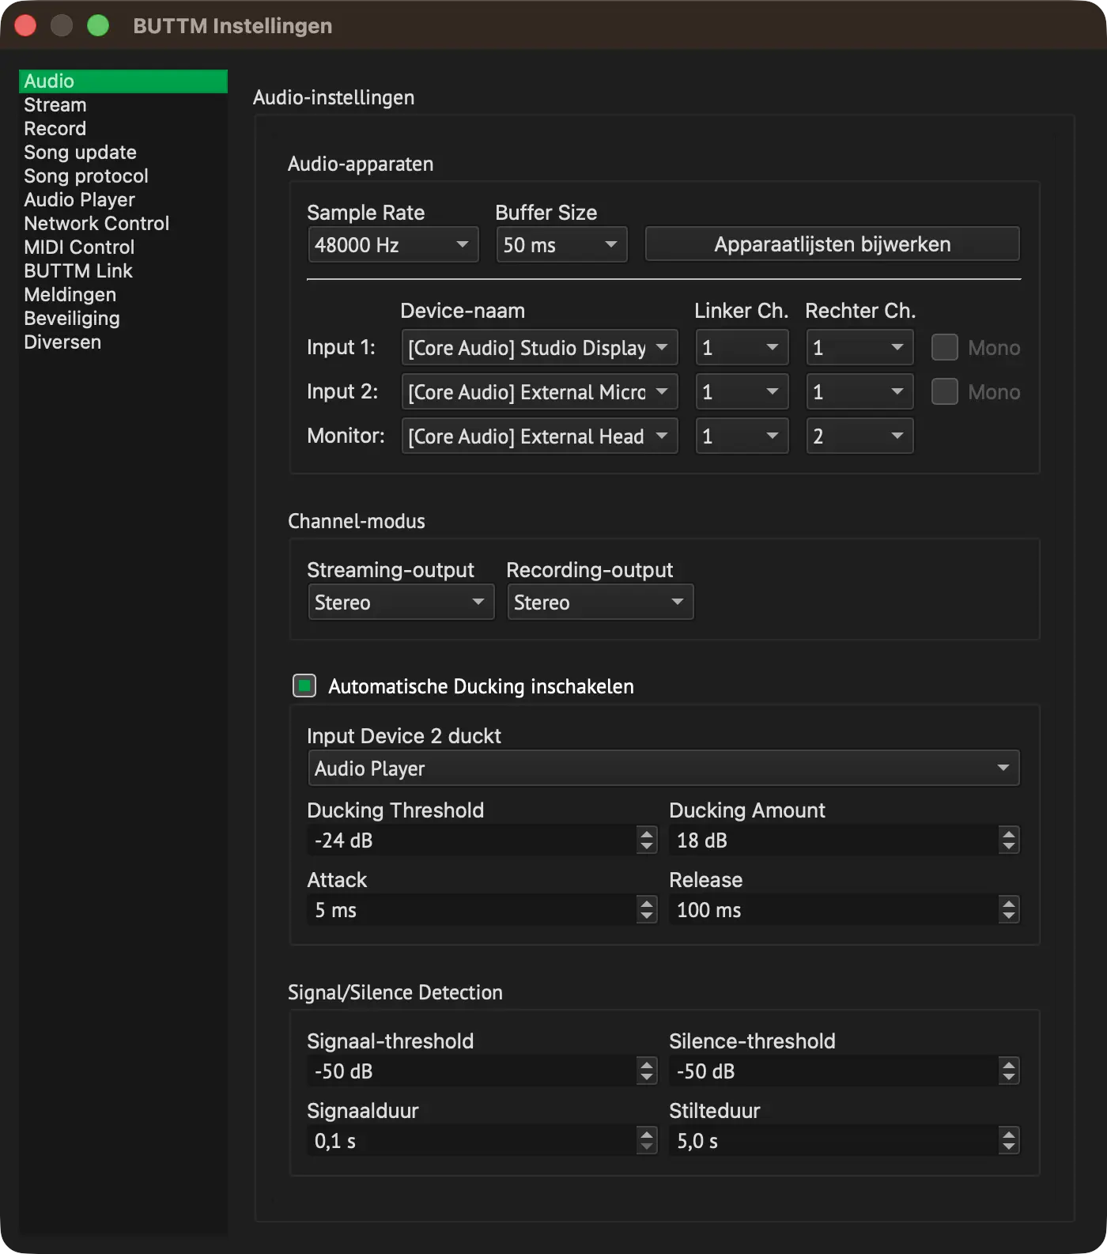Open the Record settings category
1107x1254 pixels.
(123, 129)
